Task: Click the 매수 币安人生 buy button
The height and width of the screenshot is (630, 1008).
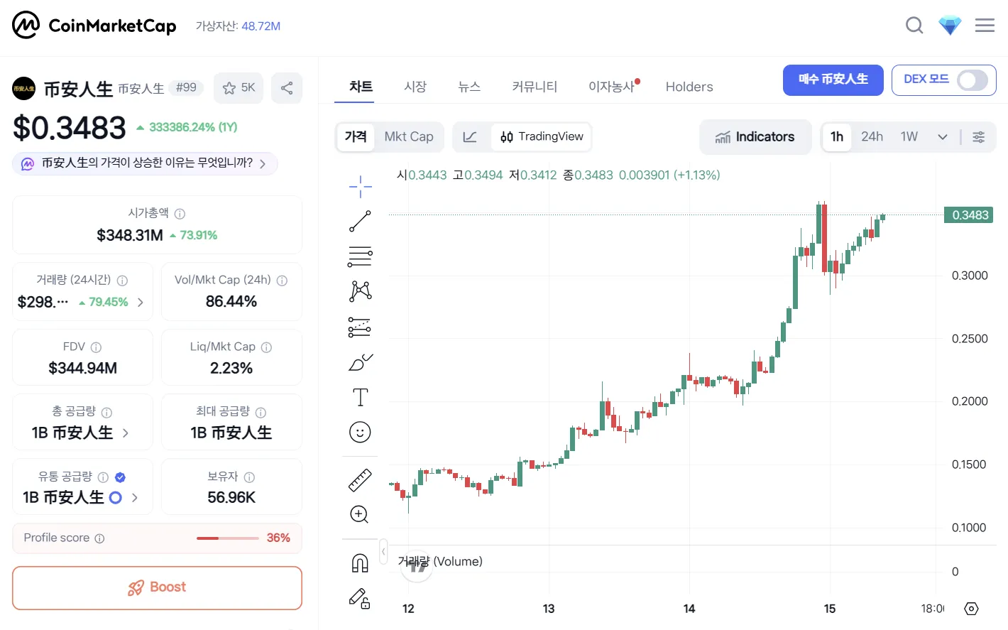Action: [833, 80]
